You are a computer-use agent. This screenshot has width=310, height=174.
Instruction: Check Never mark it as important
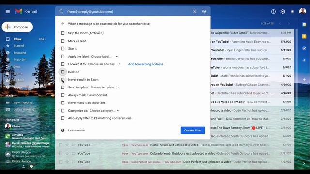[62, 103]
